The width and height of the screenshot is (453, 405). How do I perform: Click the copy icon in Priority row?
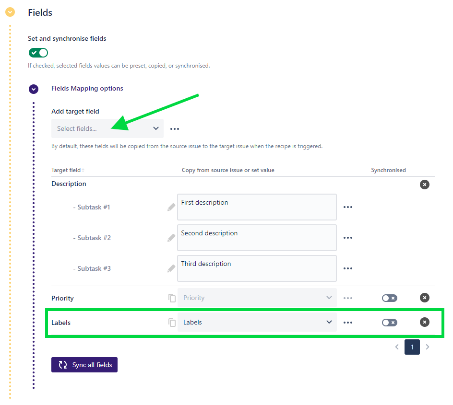[172, 298]
